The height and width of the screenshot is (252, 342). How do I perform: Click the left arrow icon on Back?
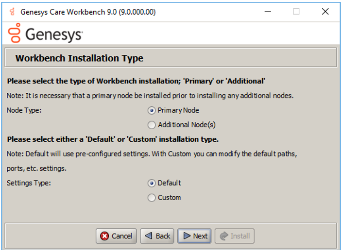coord(149,236)
